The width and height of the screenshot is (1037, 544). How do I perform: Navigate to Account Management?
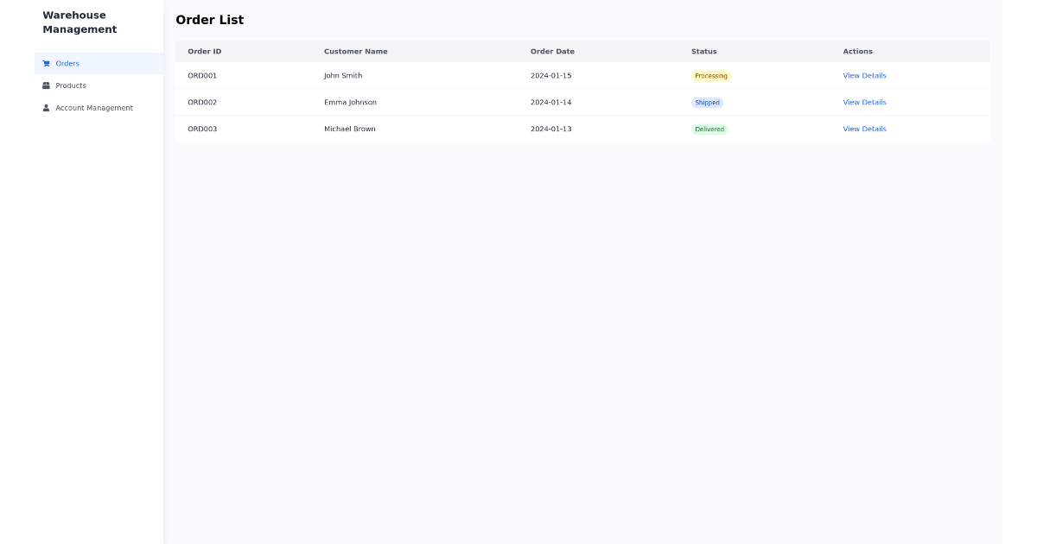tap(93, 107)
